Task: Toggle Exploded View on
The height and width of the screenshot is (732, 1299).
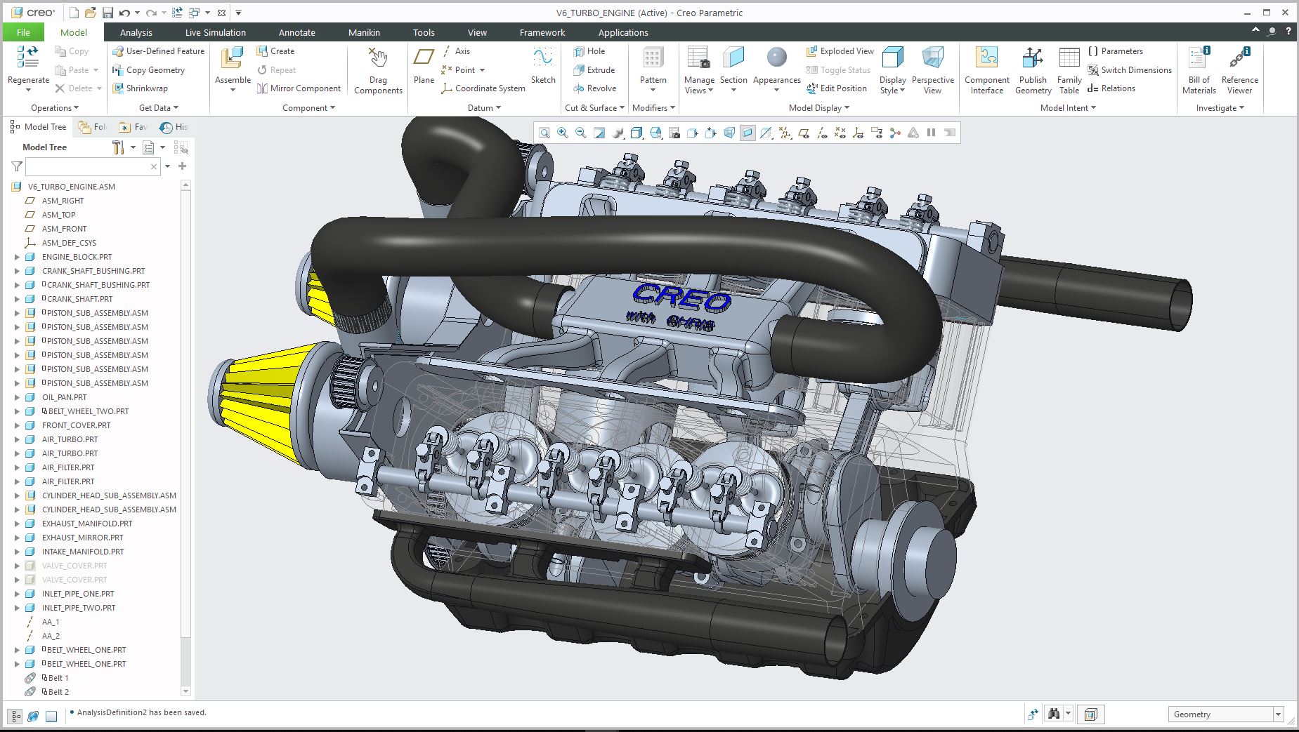Action: 840,51
